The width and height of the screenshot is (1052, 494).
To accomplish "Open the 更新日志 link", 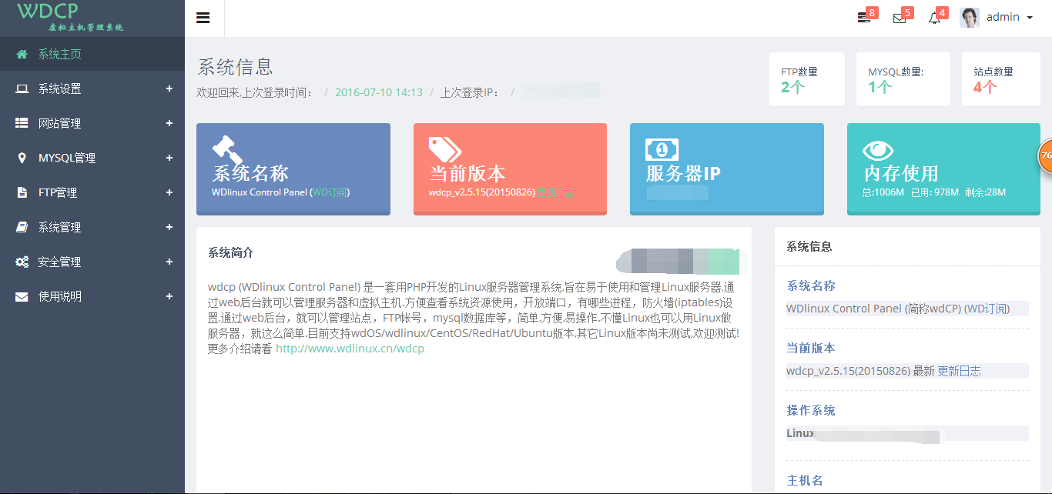I will 959,371.
